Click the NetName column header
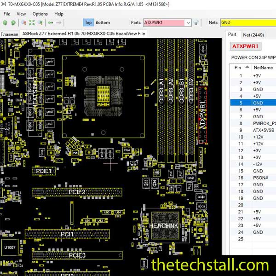 point(263,68)
